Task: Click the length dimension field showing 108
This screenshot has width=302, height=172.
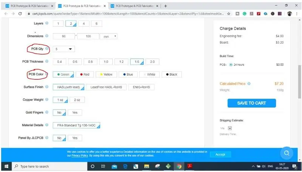Action: [x=88, y=36]
